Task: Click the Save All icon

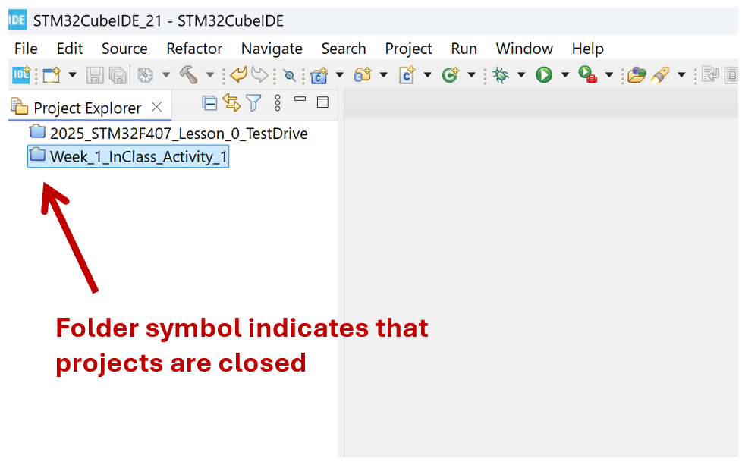Action: pos(118,75)
